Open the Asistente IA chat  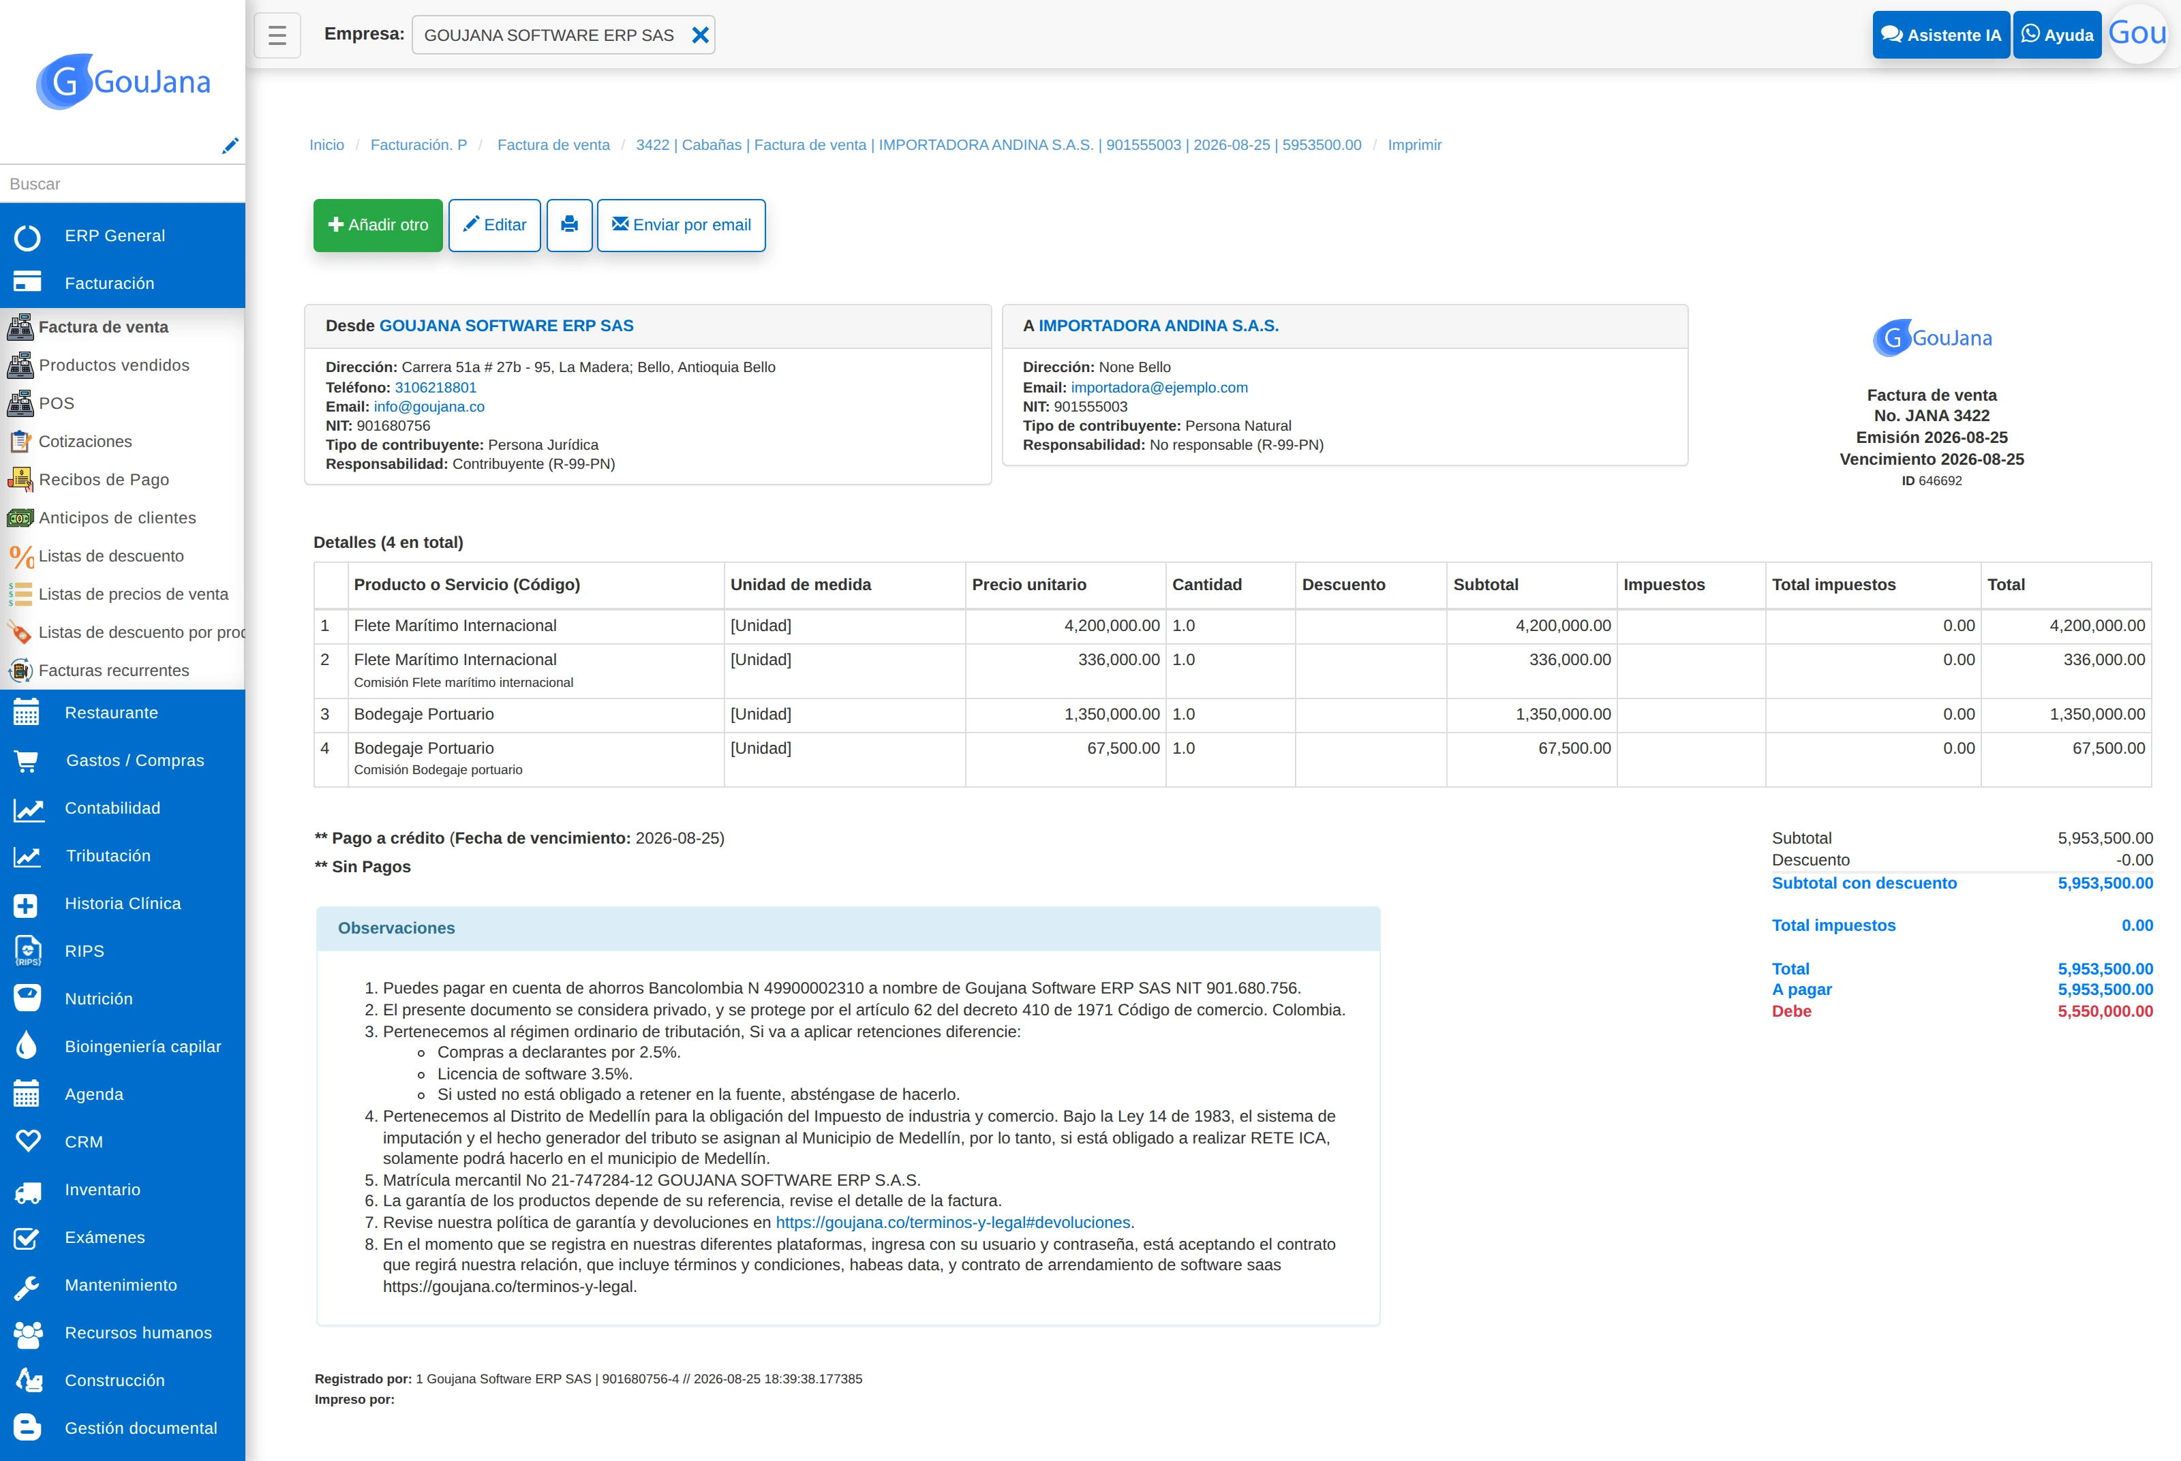click(1940, 35)
